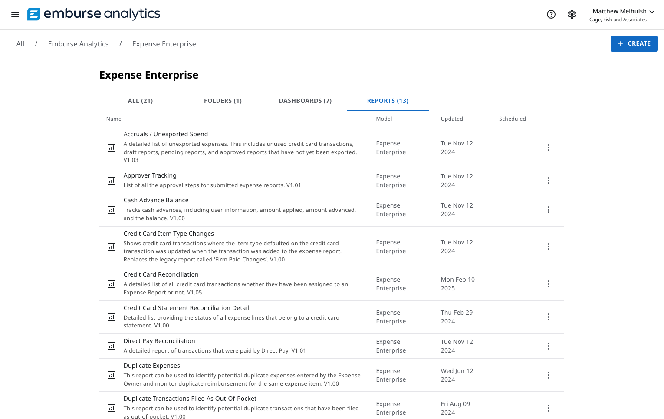Open the settings gear icon
The height and width of the screenshot is (419, 664).
[572, 14]
